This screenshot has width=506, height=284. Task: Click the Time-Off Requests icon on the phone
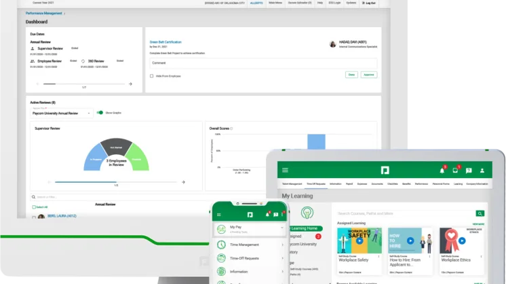[x=221, y=258]
